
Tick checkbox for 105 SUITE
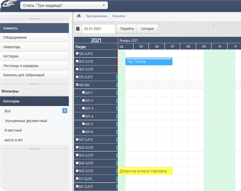(77, 53)
